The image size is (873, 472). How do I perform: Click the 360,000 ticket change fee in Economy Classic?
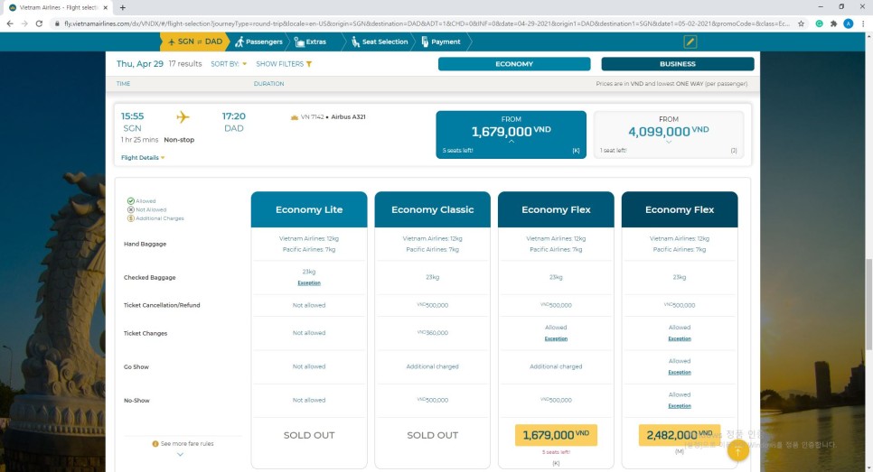(x=433, y=333)
